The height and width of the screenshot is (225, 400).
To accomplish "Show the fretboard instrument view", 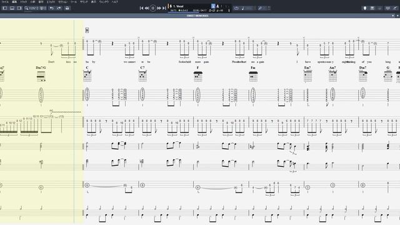I will [x=365, y=8].
